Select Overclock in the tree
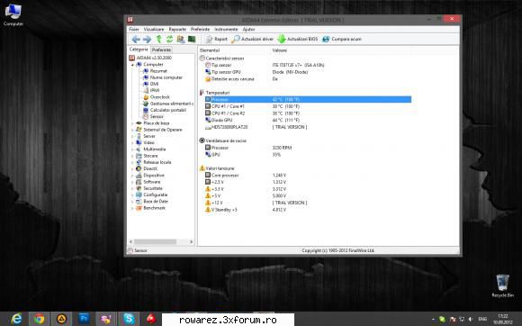Screen dimensions: 522x326 [x=157, y=97]
